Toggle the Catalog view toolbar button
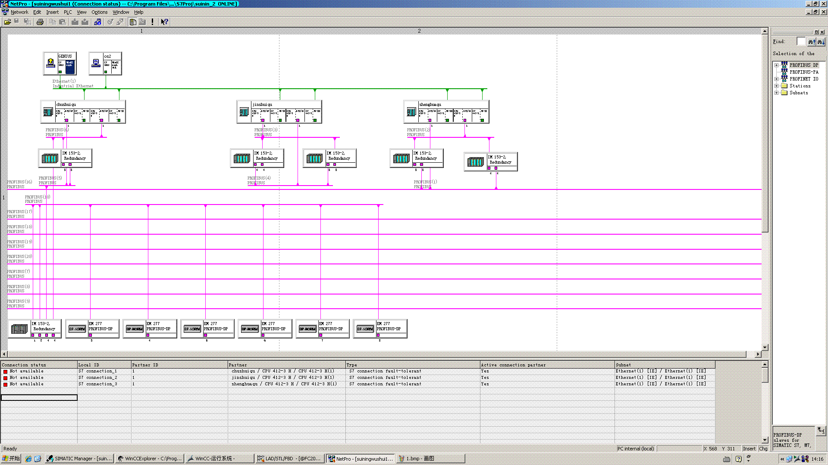The width and height of the screenshot is (828, 465). pos(133,22)
